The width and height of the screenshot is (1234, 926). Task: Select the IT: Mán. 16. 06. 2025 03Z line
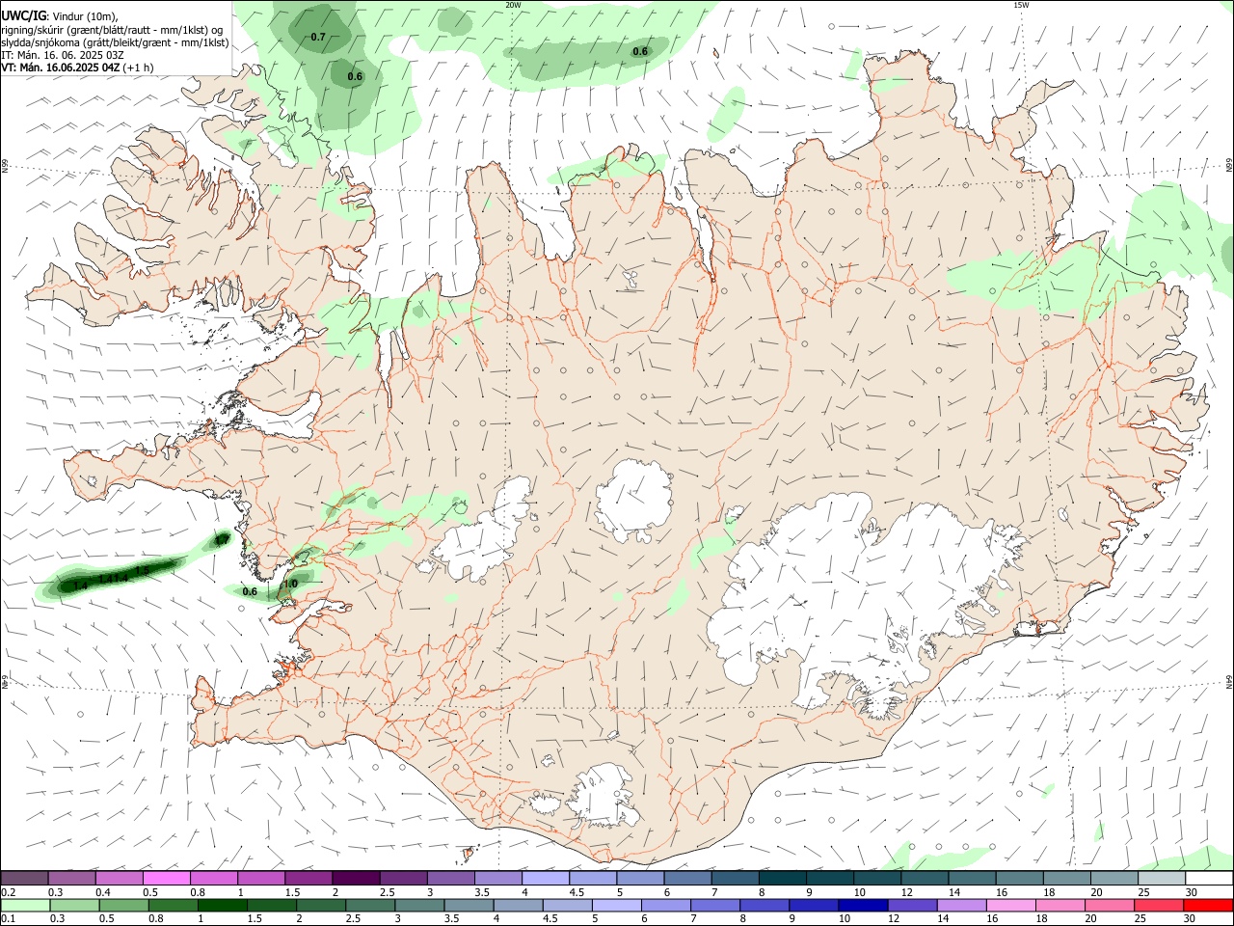pyautogui.click(x=62, y=55)
